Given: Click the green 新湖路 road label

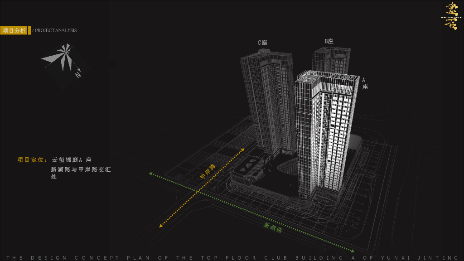Looking at the screenshot, I should click(273, 227).
